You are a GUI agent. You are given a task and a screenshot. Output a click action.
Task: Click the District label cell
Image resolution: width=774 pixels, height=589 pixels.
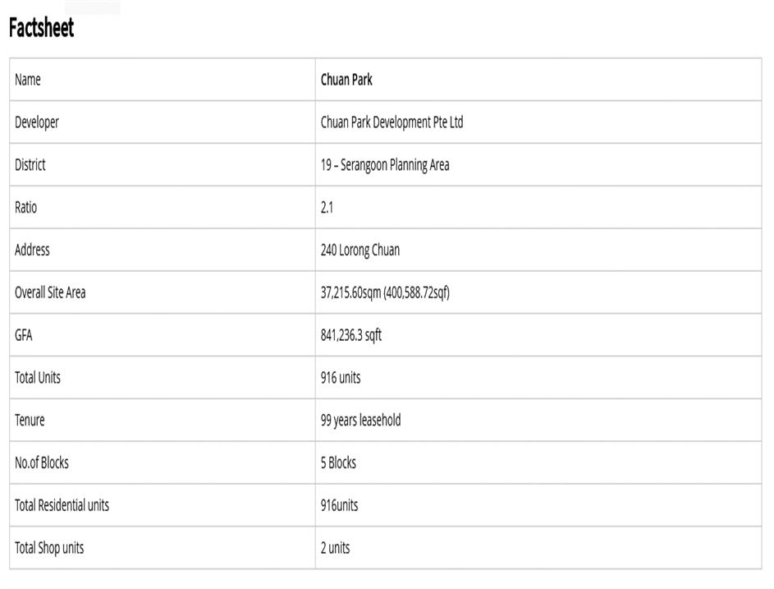coord(30,165)
